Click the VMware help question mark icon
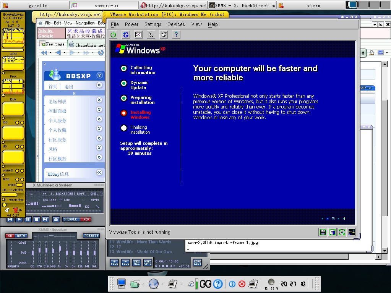 pos(176,35)
